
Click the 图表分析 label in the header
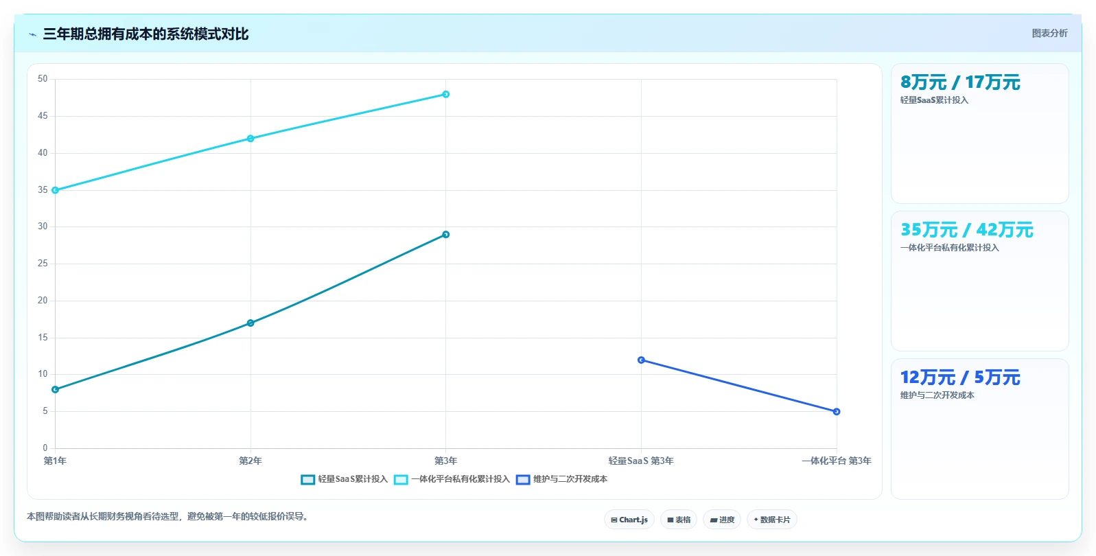[1049, 33]
